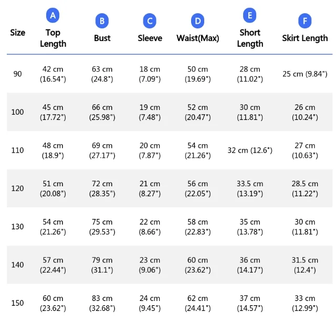Click the Skirt Length column header
336x321 pixels.
pyautogui.click(x=305, y=38)
